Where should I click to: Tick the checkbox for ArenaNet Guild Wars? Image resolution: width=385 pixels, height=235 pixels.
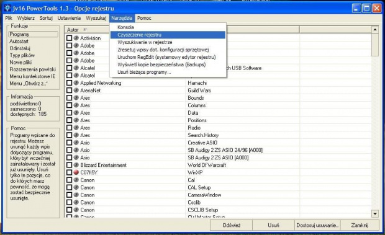[70, 90]
